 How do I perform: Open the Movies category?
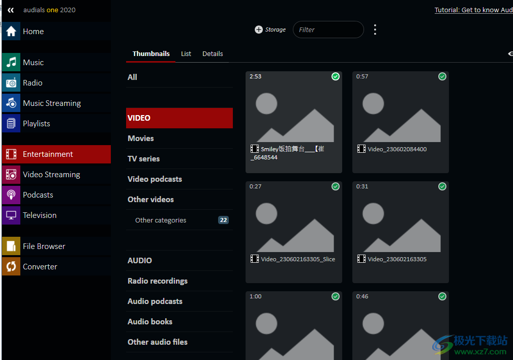(x=179, y=138)
